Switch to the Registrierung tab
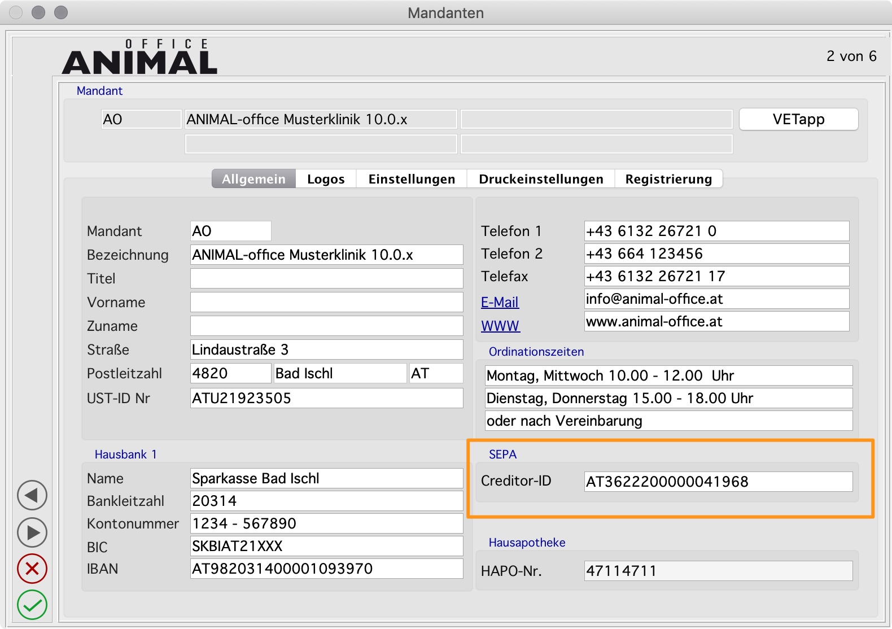 pos(668,179)
